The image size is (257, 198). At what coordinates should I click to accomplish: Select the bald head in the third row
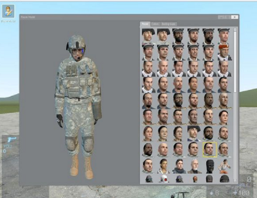click(164, 69)
